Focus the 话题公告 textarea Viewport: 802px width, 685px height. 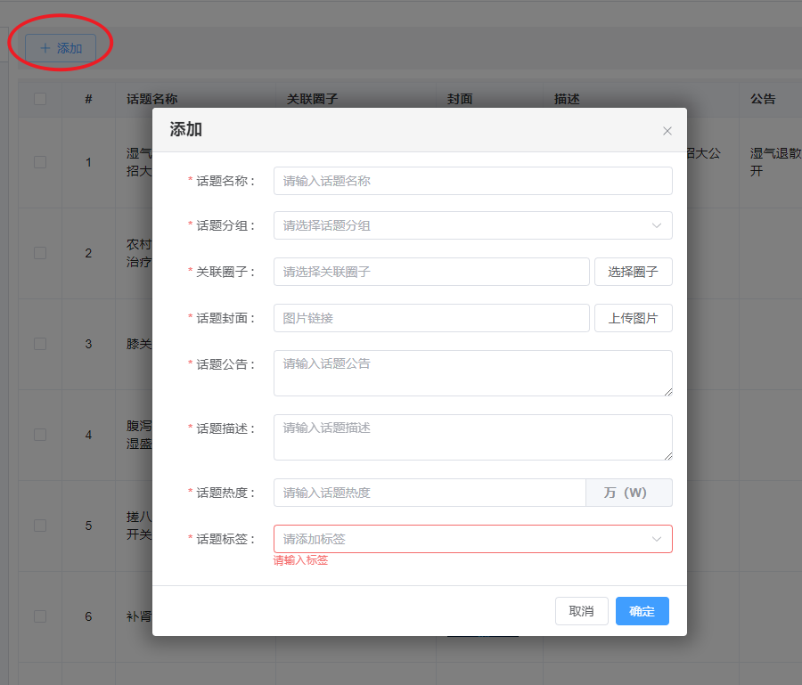tap(472, 373)
